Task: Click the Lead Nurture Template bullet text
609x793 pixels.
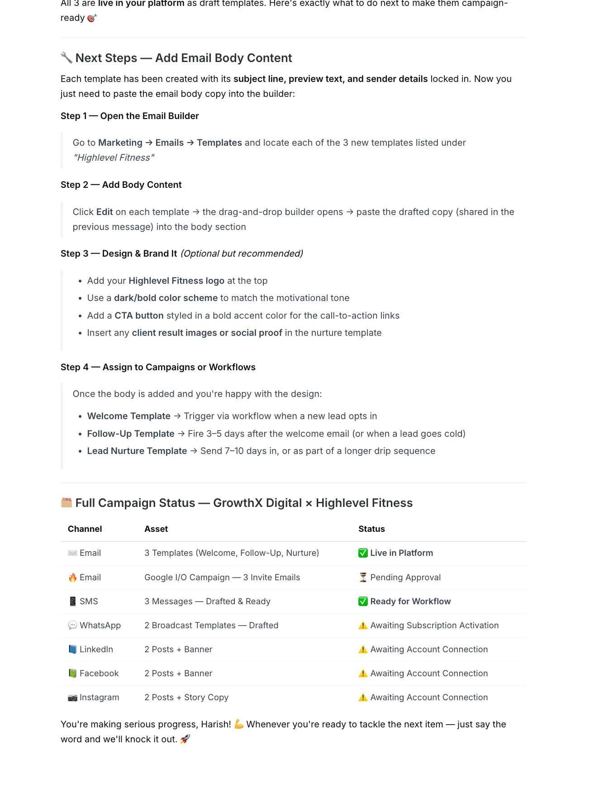Action: [x=137, y=451]
